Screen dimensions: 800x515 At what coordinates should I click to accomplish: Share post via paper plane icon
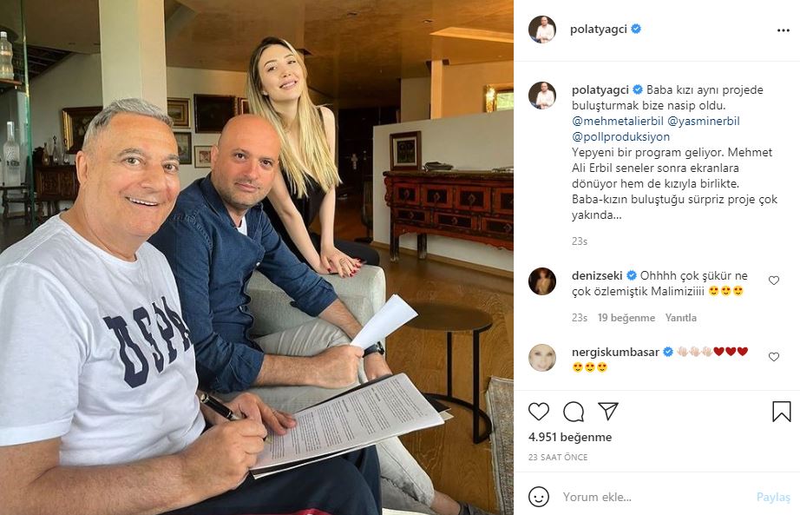tap(608, 411)
